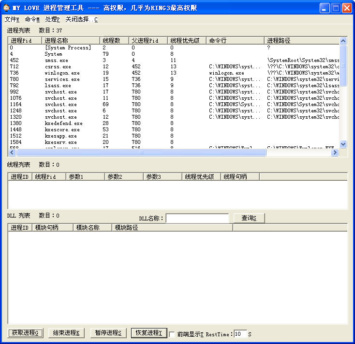Open the 命令M menu
Screen dimensions: 355x344
click(x=32, y=19)
